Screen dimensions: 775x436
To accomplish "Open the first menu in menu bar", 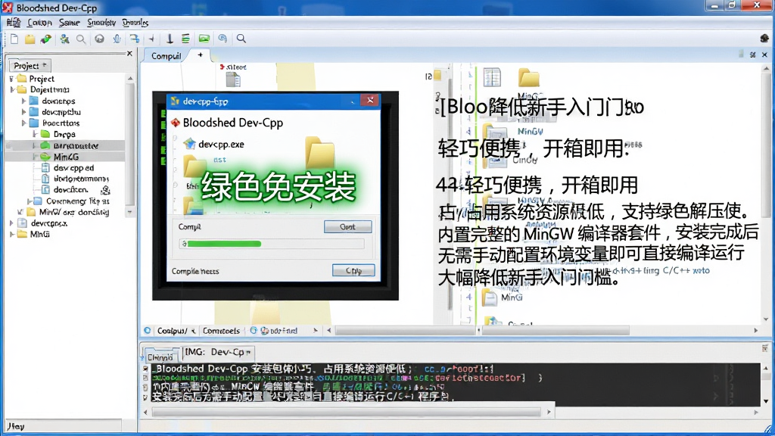I will (14, 23).
